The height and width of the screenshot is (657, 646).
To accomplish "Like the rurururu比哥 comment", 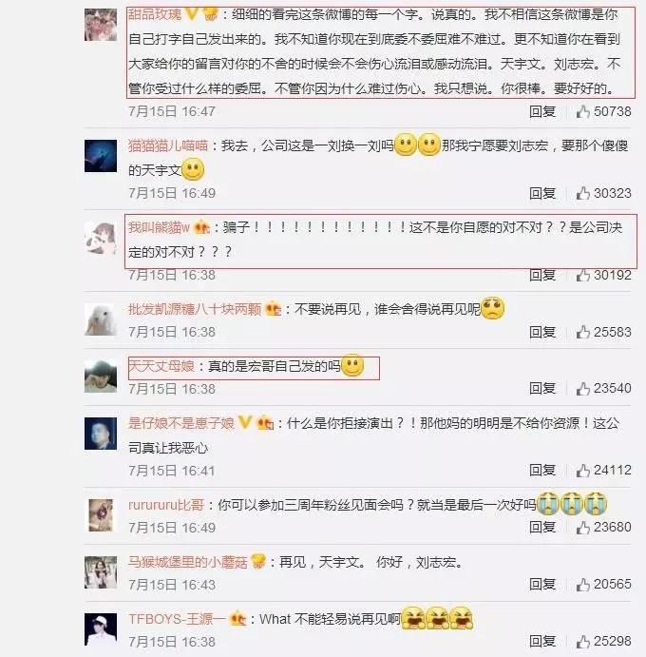I will [582, 528].
